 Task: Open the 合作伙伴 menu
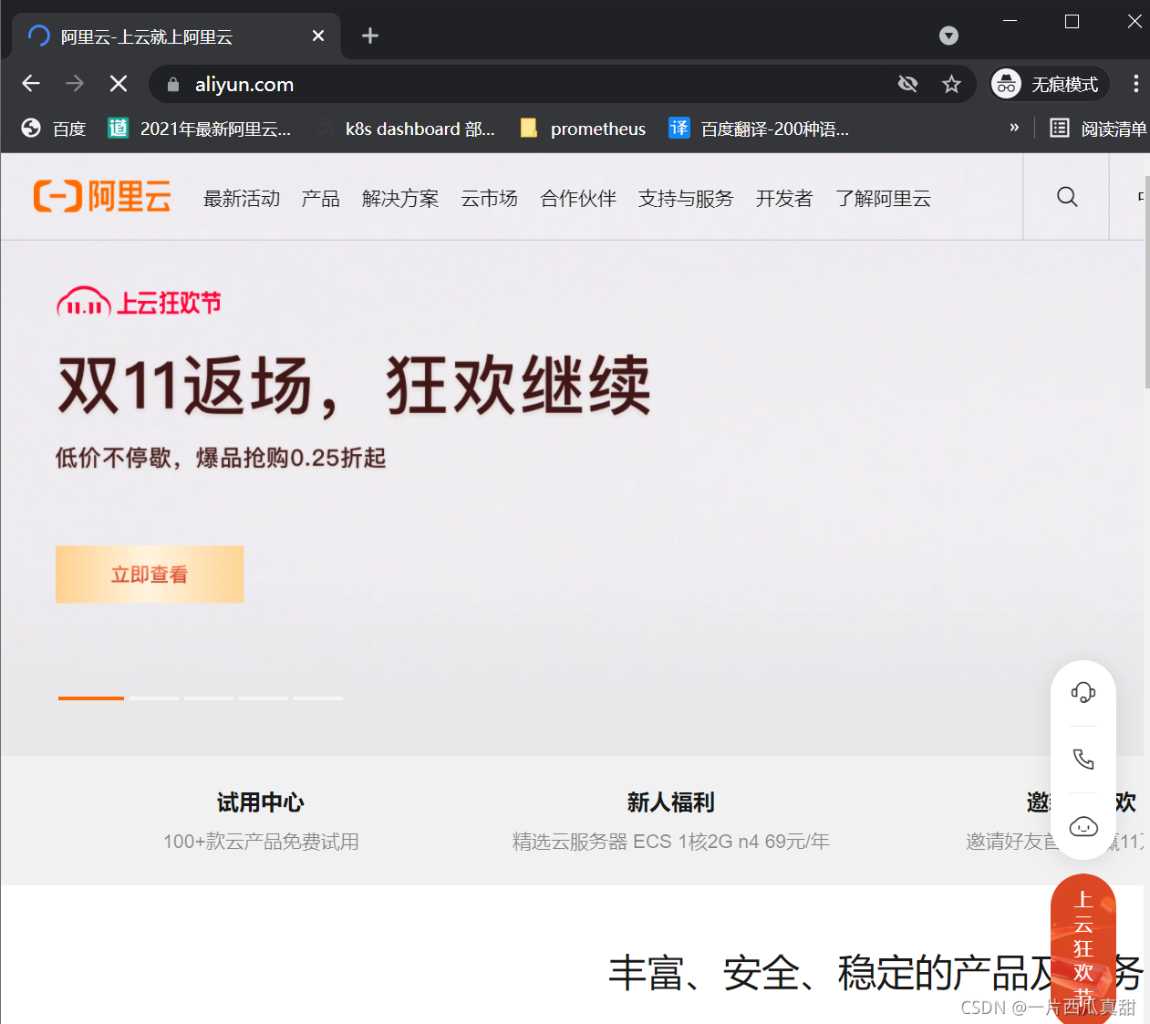coord(578,198)
